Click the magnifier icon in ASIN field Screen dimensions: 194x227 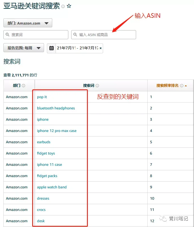(75, 34)
